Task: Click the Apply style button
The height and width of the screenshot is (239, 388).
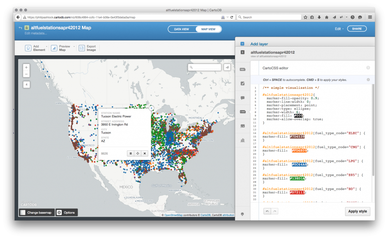Action: pyautogui.click(x=358, y=211)
